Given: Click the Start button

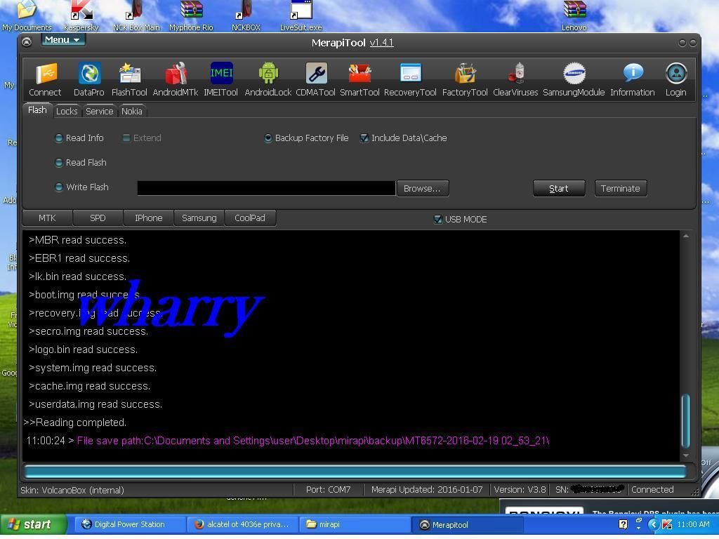Looking at the screenshot, I should 559,188.
